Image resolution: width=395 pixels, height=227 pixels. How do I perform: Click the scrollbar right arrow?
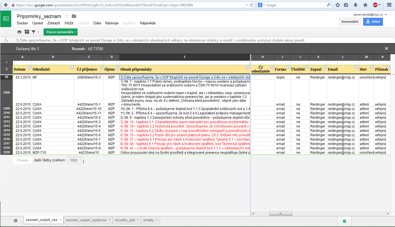(389, 214)
